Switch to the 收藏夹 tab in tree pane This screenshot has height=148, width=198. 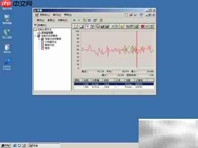42,25
